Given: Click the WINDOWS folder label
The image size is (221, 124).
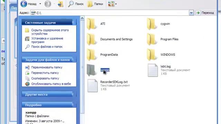Looking at the screenshot, I should point(168,55).
